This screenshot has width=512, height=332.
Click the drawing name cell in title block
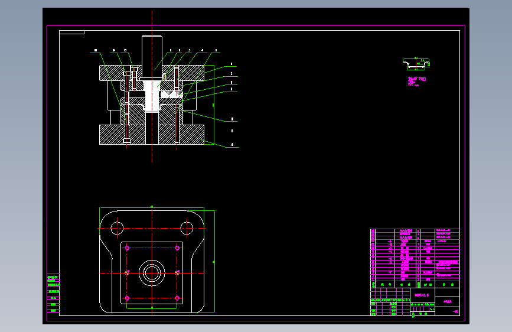[x=422, y=295]
